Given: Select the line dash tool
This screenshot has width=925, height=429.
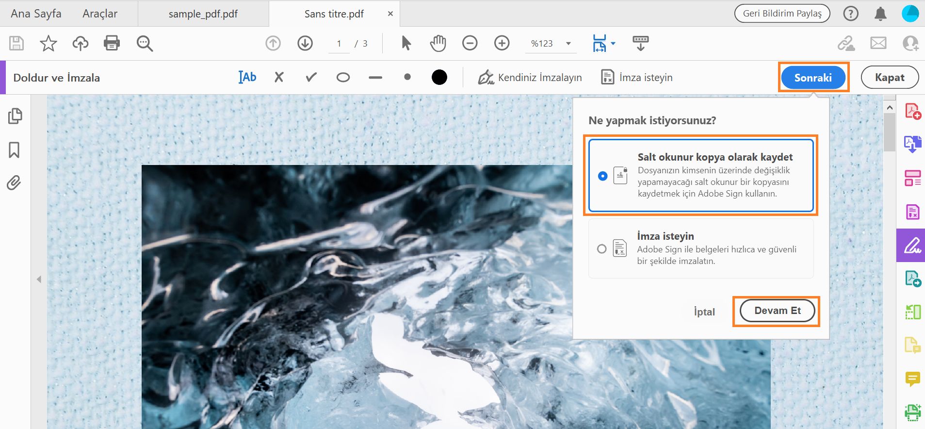Looking at the screenshot, I should [x=375, y=77].
